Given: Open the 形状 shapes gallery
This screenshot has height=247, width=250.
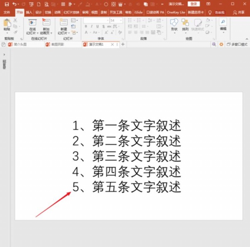Looking at the screenshot, I should pos(174,26).
